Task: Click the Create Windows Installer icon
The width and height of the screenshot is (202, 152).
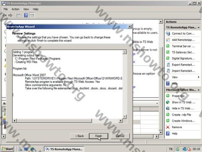Action: point(168,121)
